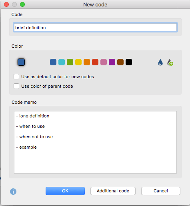Image resolution: width=190 pixels, height=206 pixels.
Task: Click the currently selected blue color preview
Action: click(21, 62)
